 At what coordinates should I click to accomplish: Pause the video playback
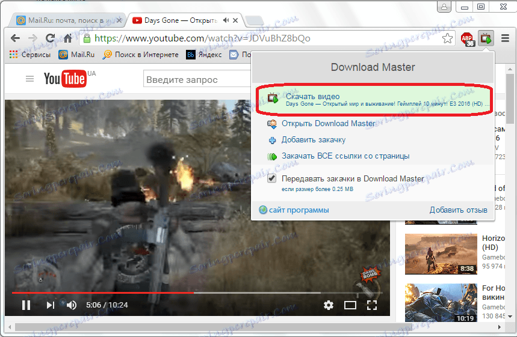pos(26,305)
